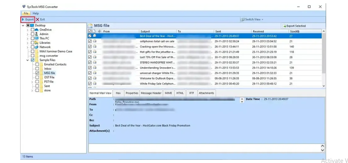Toggle the select-all checkbox in the list header
Viewport: 348px width, 163px height.
(90, 31)
